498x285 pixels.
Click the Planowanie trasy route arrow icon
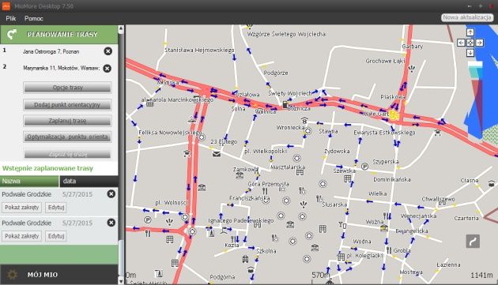pyautogui.click(x=12, y=34)
